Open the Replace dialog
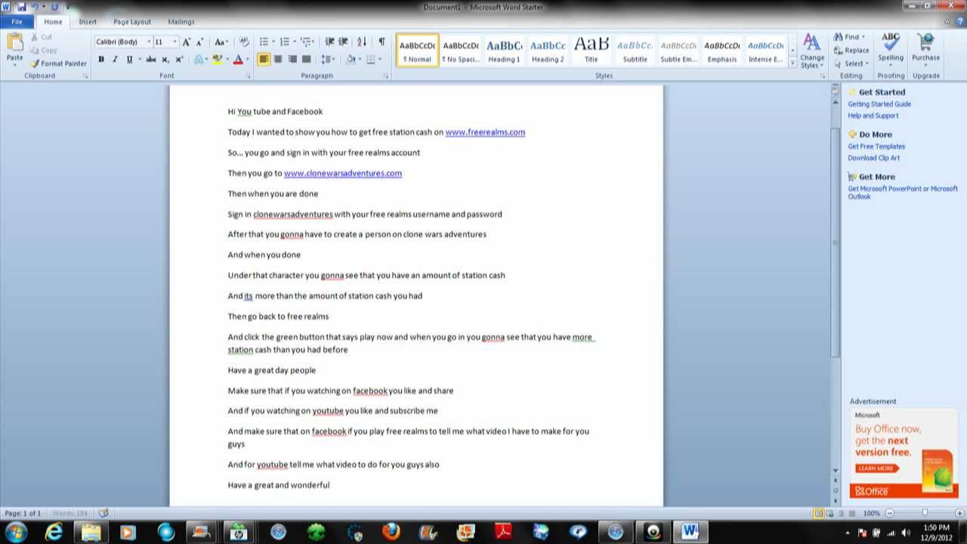Screen dimensions: 967x544 pyautogui.click(x=851, y=51)
